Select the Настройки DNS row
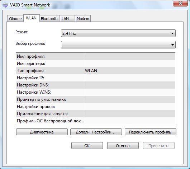Viewport: 190px width, 169px height. click(95, 85)
